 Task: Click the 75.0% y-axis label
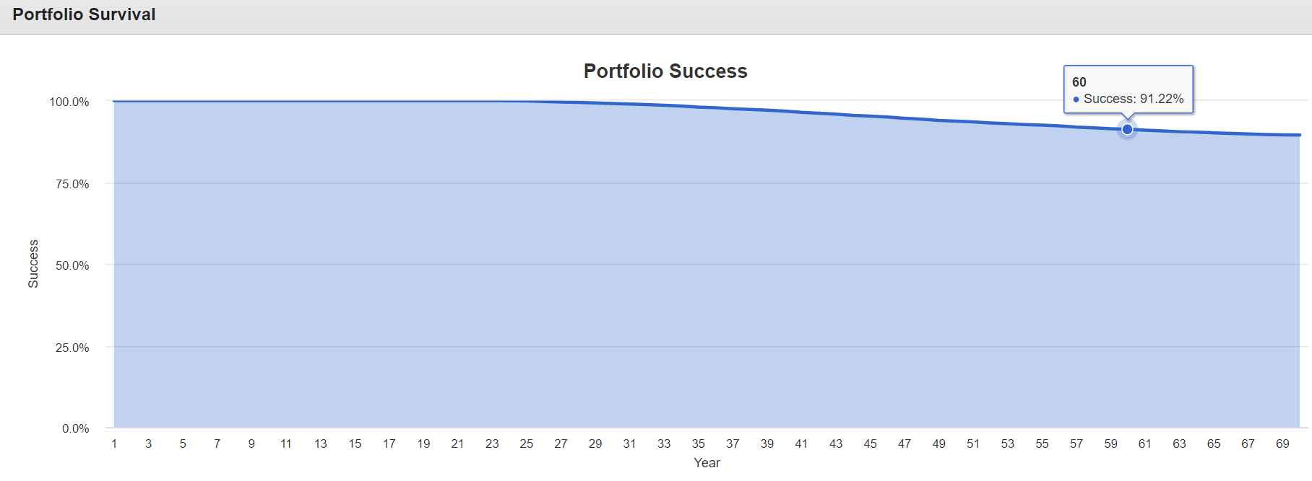pos(72,184)
